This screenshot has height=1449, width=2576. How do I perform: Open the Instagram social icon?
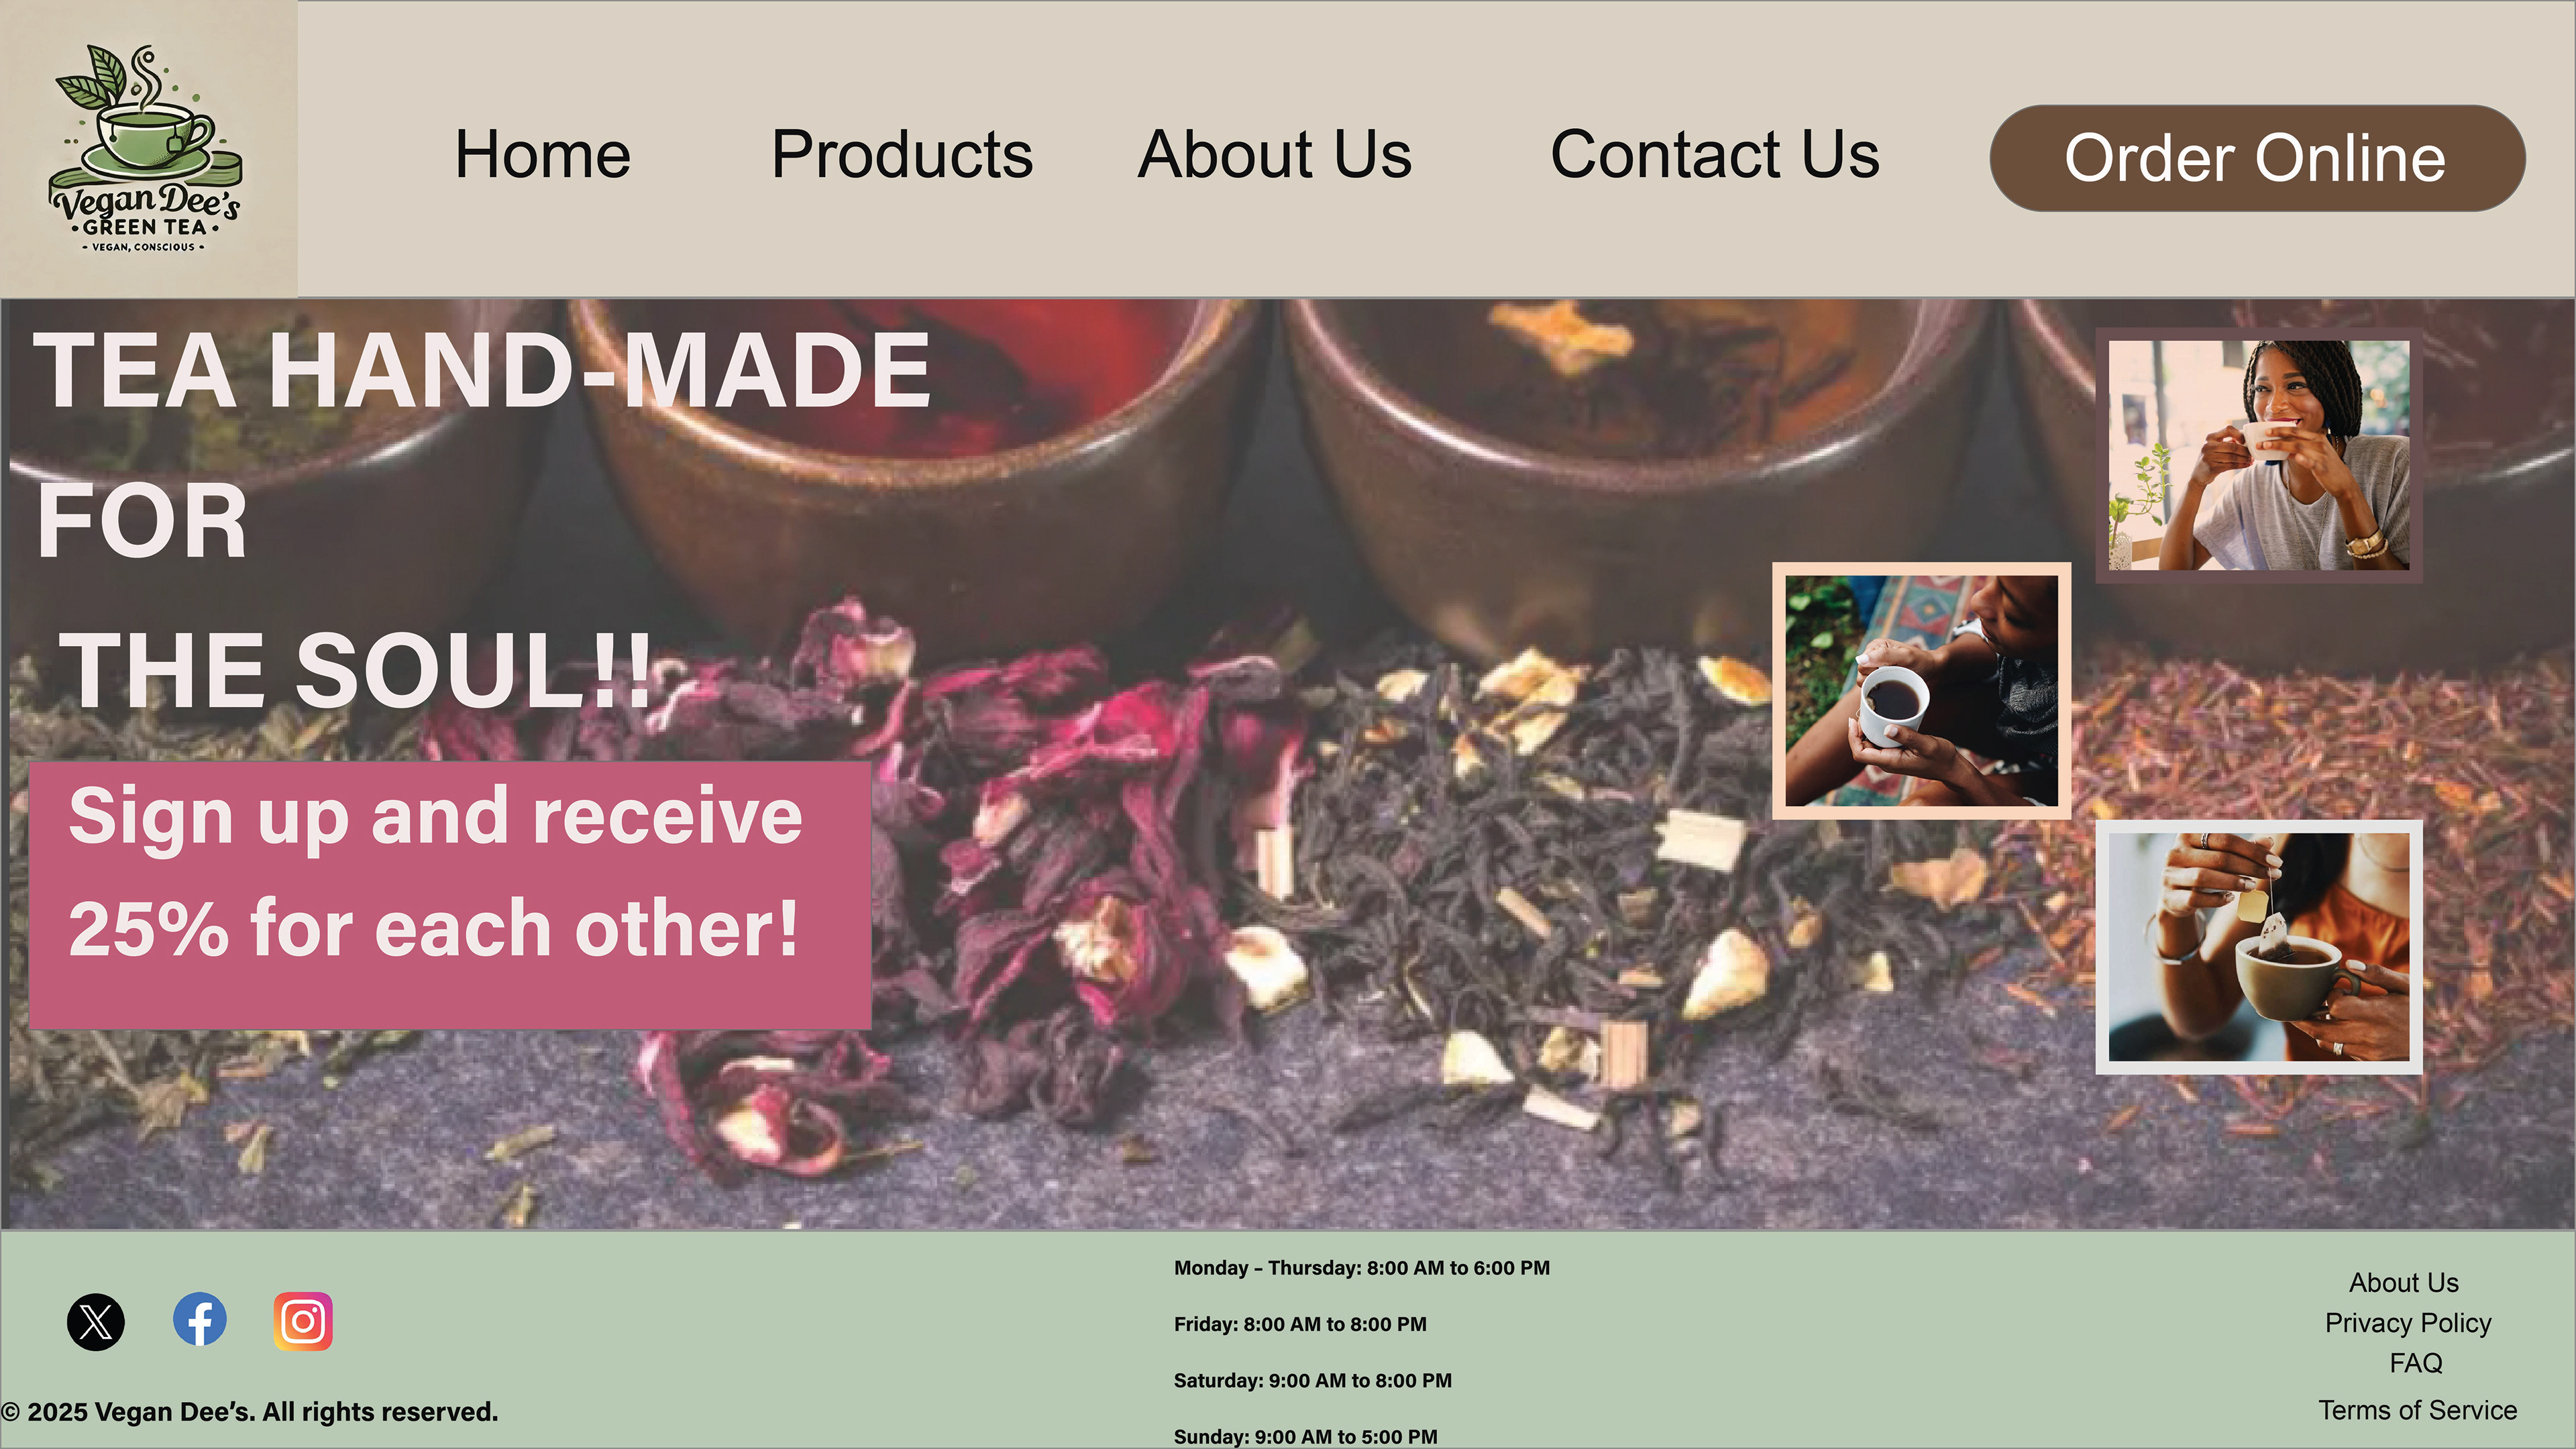303,1321
